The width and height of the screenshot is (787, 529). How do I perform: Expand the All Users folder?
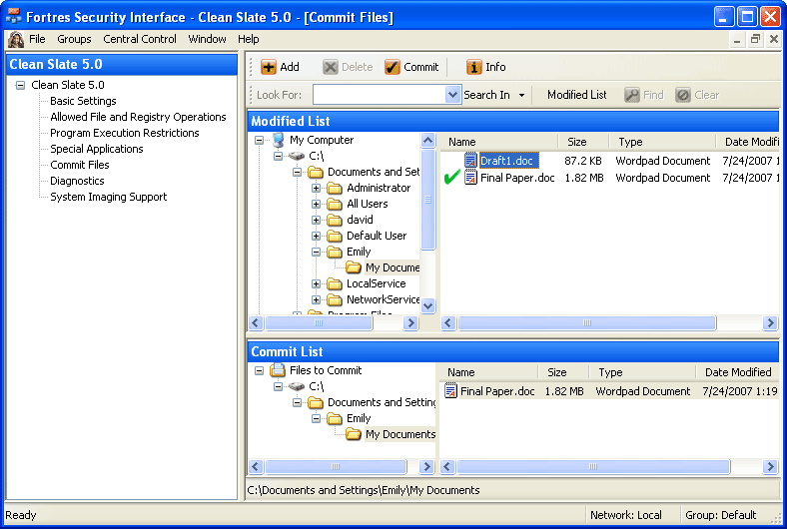click(316, 204)
